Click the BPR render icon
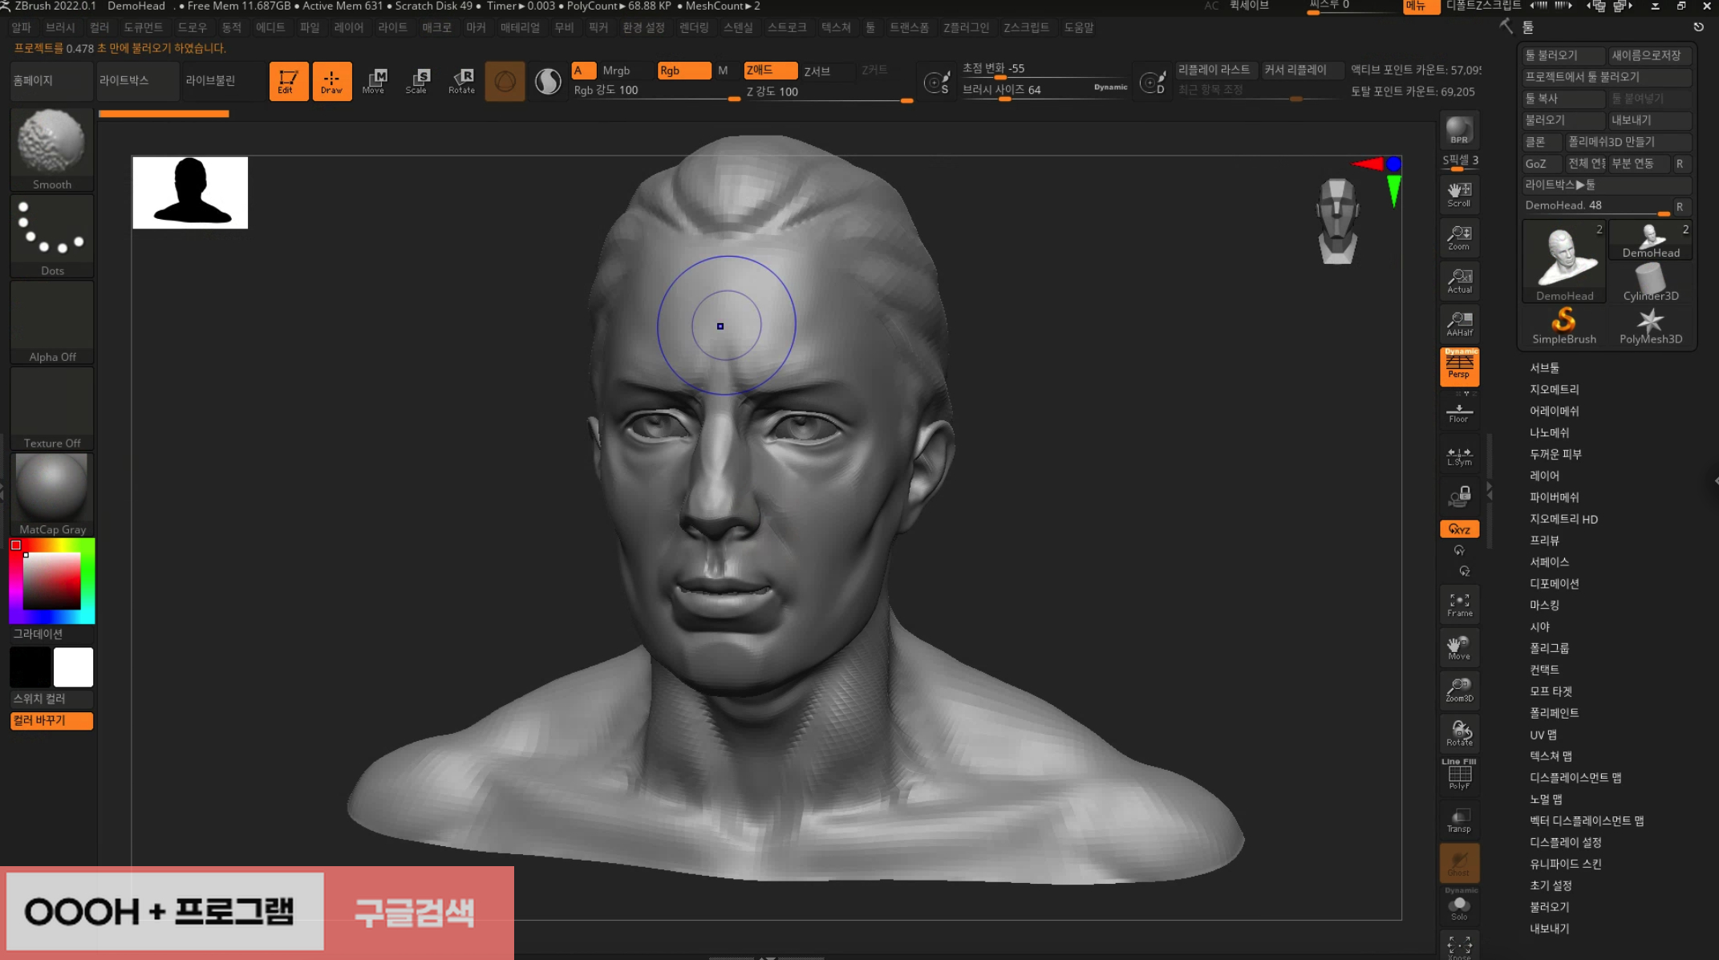The image size is (1719, 960). pyautogui.click(x=1458, y=130)
